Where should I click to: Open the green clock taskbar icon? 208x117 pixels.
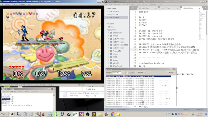56,114
